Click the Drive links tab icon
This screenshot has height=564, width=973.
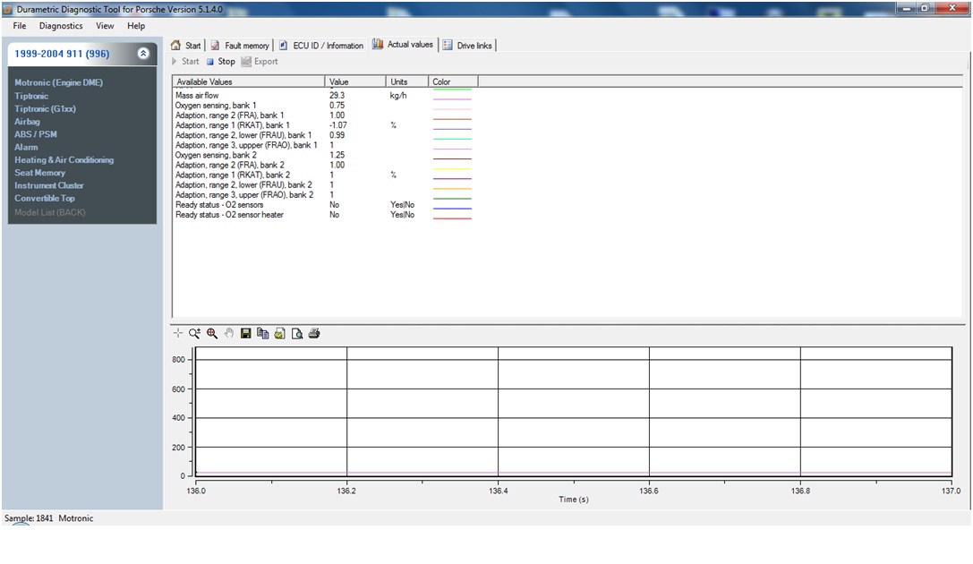[448, 46]
